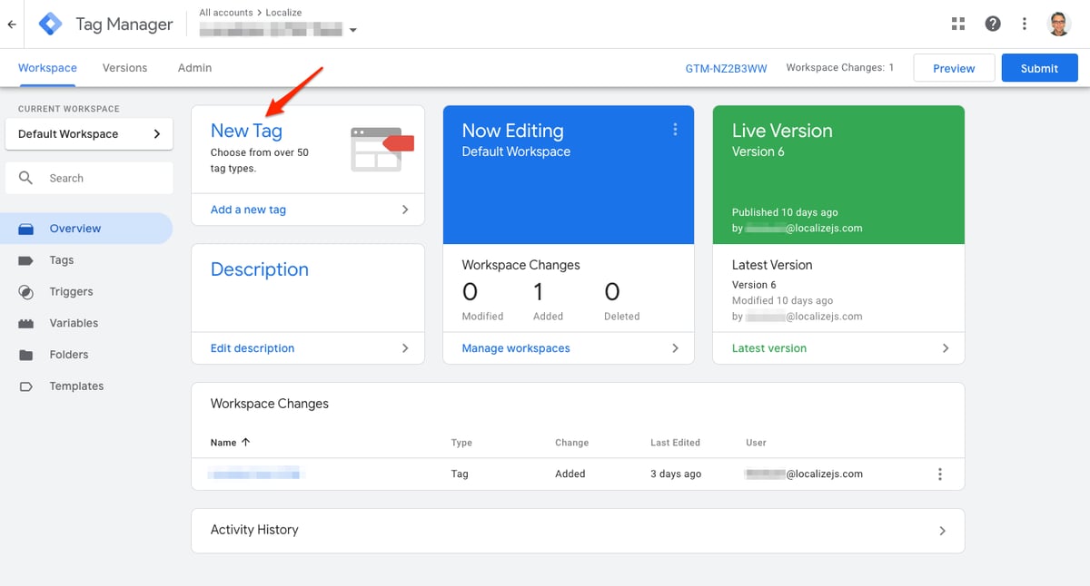Click the 'Published 10 days ago' text
Viewport: 1090px width, 586px height.
[785, 212]
